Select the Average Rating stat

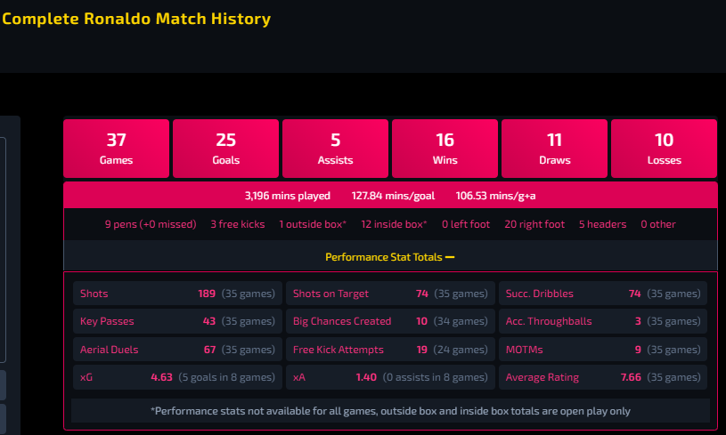pyautogui.click(x=603, y=377)
